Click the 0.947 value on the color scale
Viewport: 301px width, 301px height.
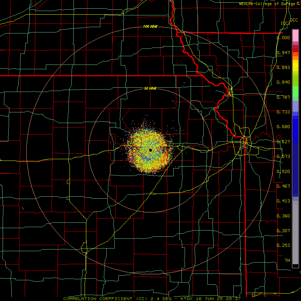[283, 53]
